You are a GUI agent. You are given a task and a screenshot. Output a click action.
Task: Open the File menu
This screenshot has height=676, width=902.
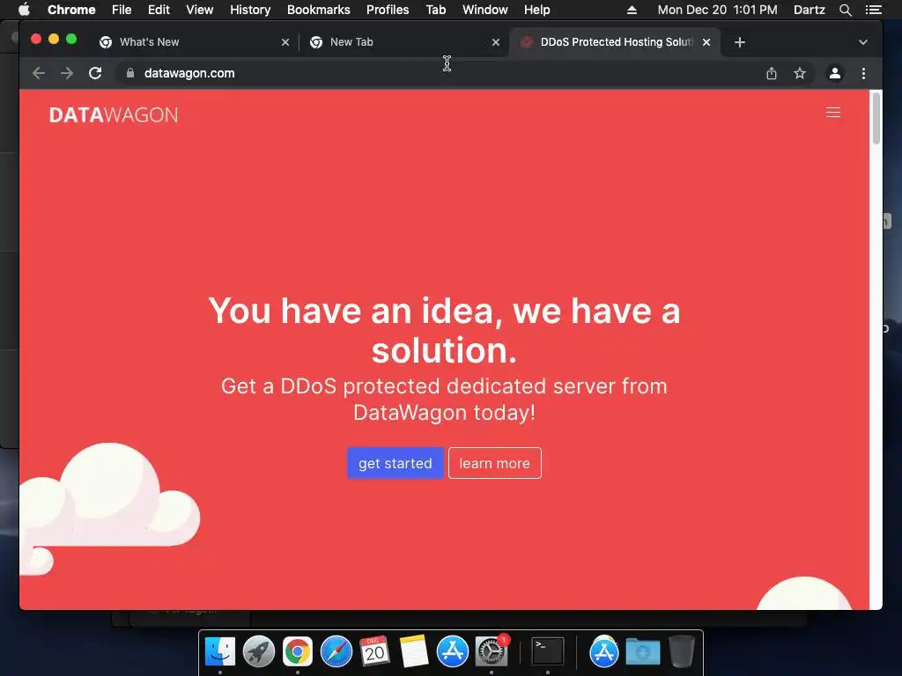[122, 10]
